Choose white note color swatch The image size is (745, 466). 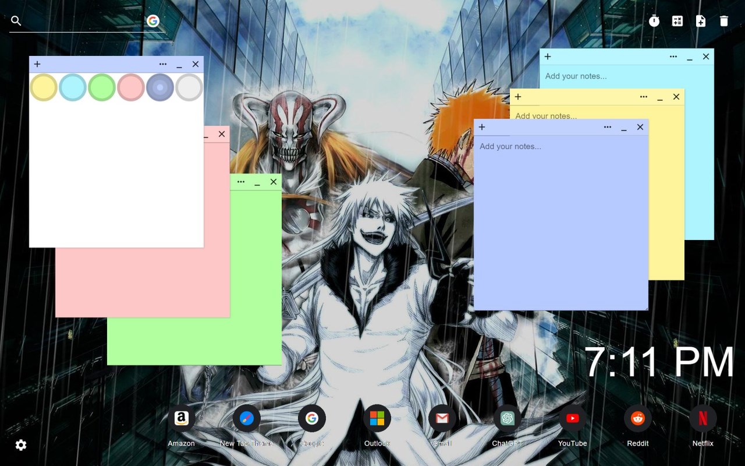click(x=189, y=87)
